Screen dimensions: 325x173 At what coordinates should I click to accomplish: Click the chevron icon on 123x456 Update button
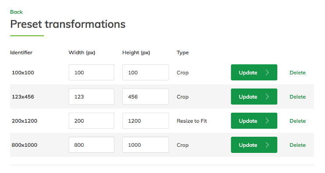267,97
